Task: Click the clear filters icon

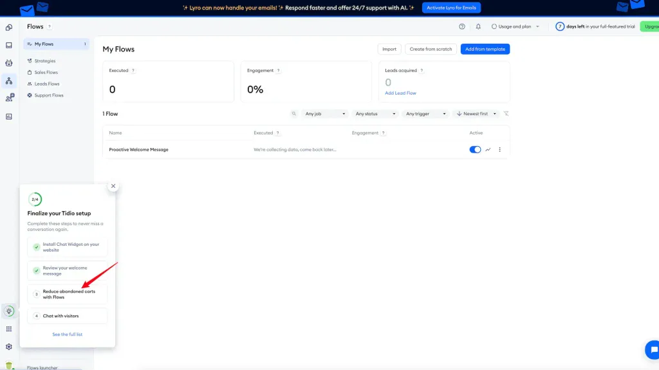Action: tap(506, 113)
